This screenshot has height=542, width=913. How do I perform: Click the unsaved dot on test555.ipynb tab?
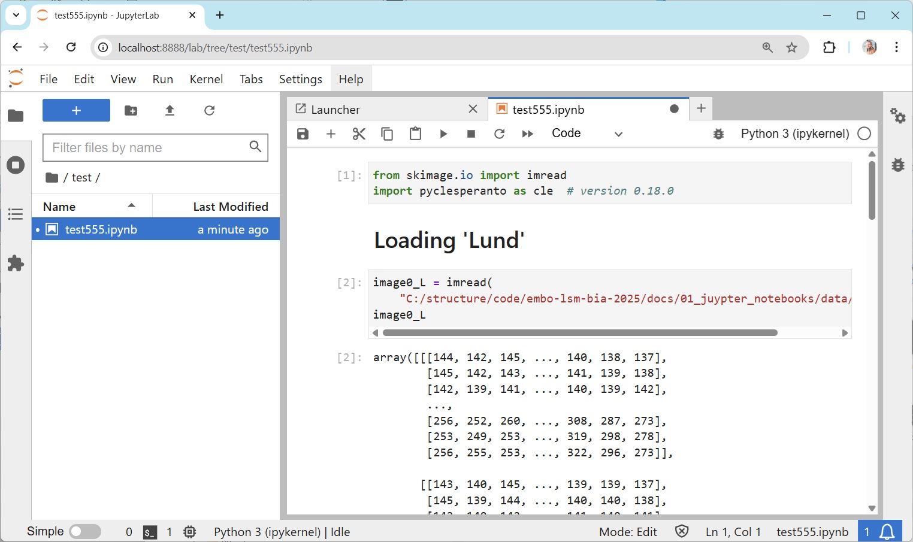pos(674,109)
